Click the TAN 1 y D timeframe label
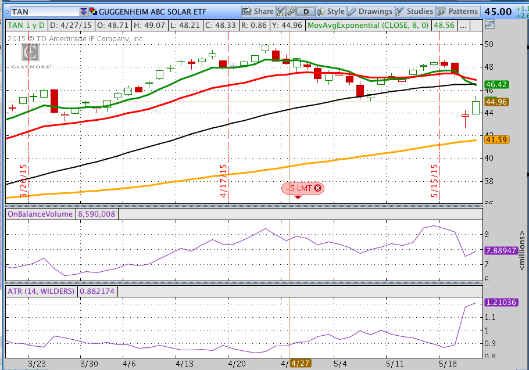Viewport: 529px width, 370px height. coord(26,26)
